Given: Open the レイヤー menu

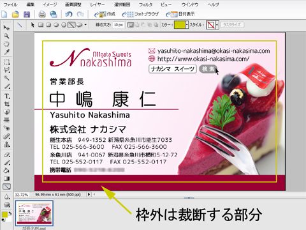Looking at the screenshot, I should (x=97, y=4).
